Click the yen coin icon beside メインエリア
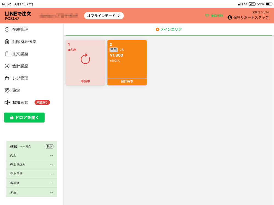This screenshot has height=205, width=274. coord(158,29)
